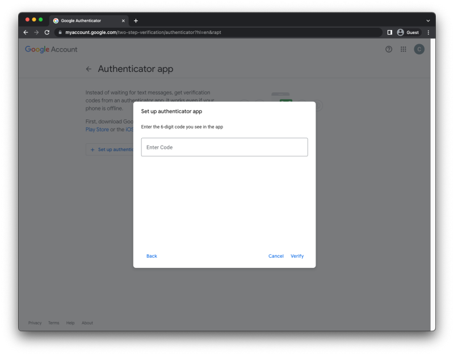Click the browser forward arrow
Image resolution: width=454 pixels, height=355 pixels.
[x=36, y=32]
